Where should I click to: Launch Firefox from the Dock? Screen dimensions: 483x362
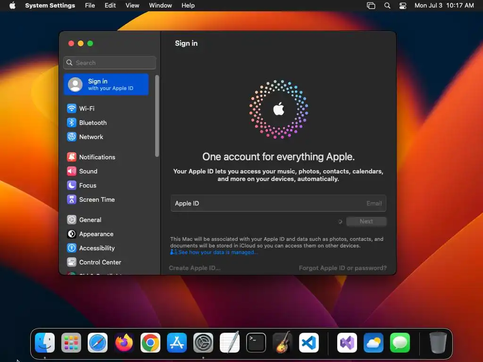point(124,343)
